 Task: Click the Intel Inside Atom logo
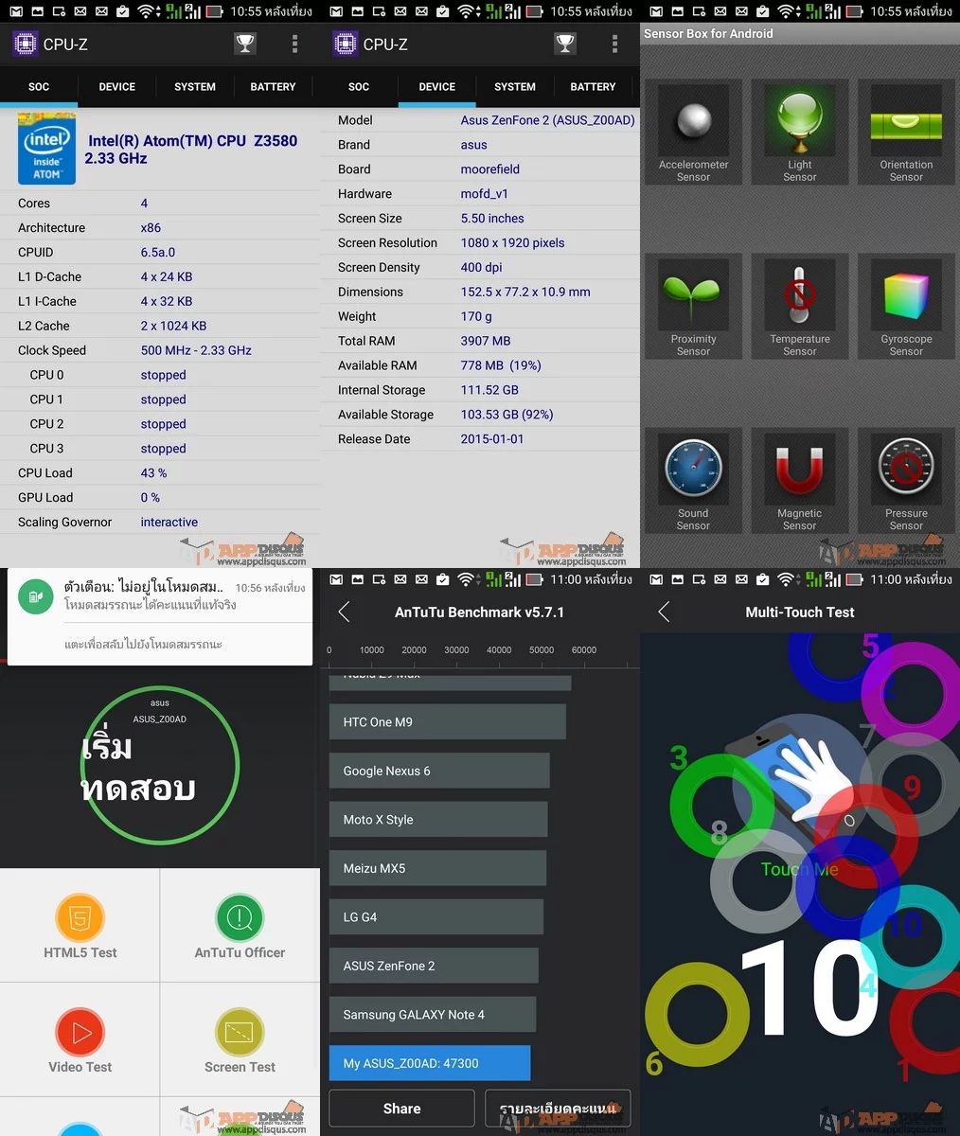(x=47, y=149)
